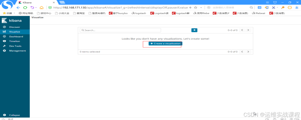Click the key password icon
The width and height of the screenshot is (301, 120).
pyautogui.click(x=283, y=8)
